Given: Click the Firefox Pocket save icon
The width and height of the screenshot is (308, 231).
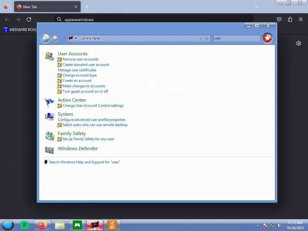Looking at the screenshot, I should 279,19.
